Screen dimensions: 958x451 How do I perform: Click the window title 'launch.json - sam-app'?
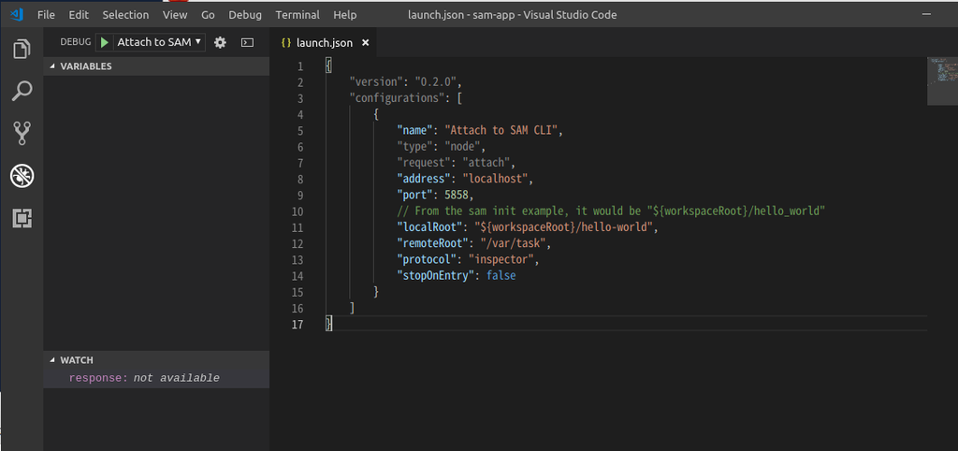coord(463,15)
